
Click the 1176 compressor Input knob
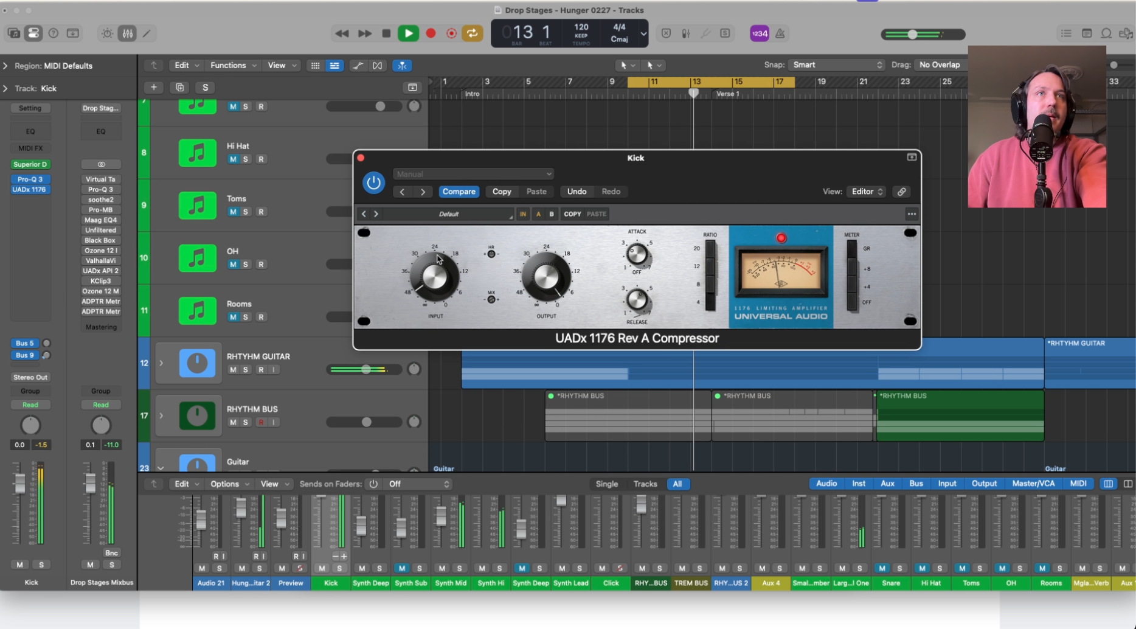pos(434,277)
